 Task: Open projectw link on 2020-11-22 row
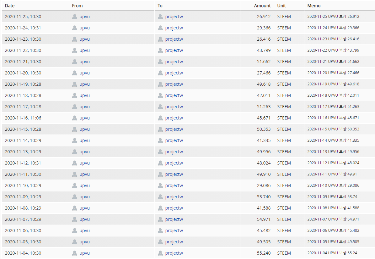pos(174,50)
